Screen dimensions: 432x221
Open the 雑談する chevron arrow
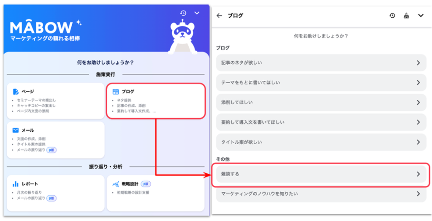tap(418, 174)
